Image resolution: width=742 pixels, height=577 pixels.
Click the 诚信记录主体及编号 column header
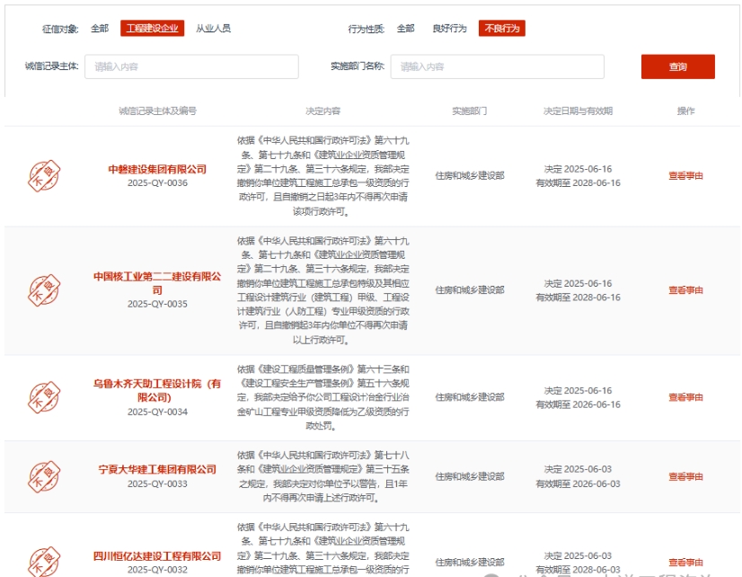157,111
